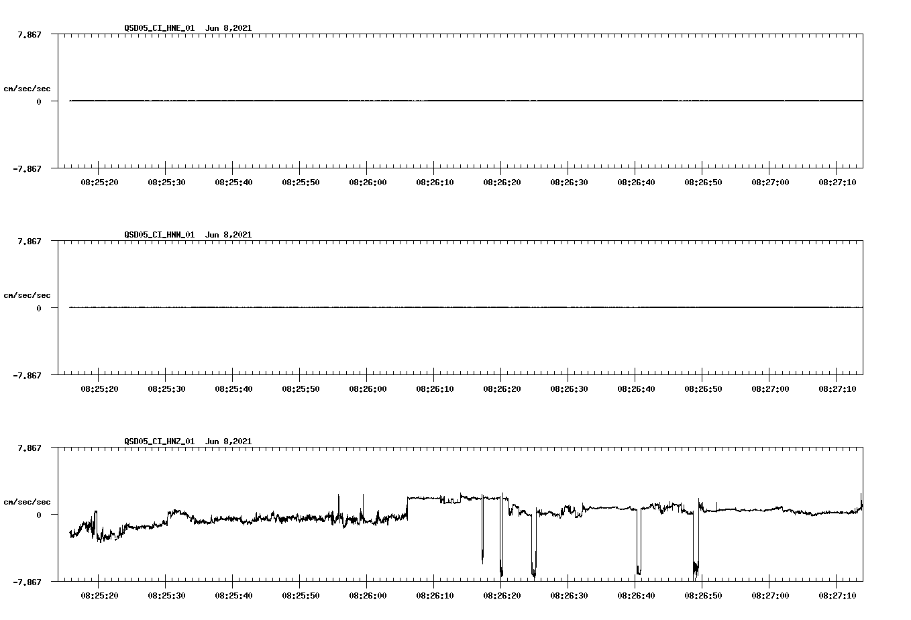Choose the 08:26:50 time label under HNN plot
The image size is (911, 620).
click(x=703, y=389)
